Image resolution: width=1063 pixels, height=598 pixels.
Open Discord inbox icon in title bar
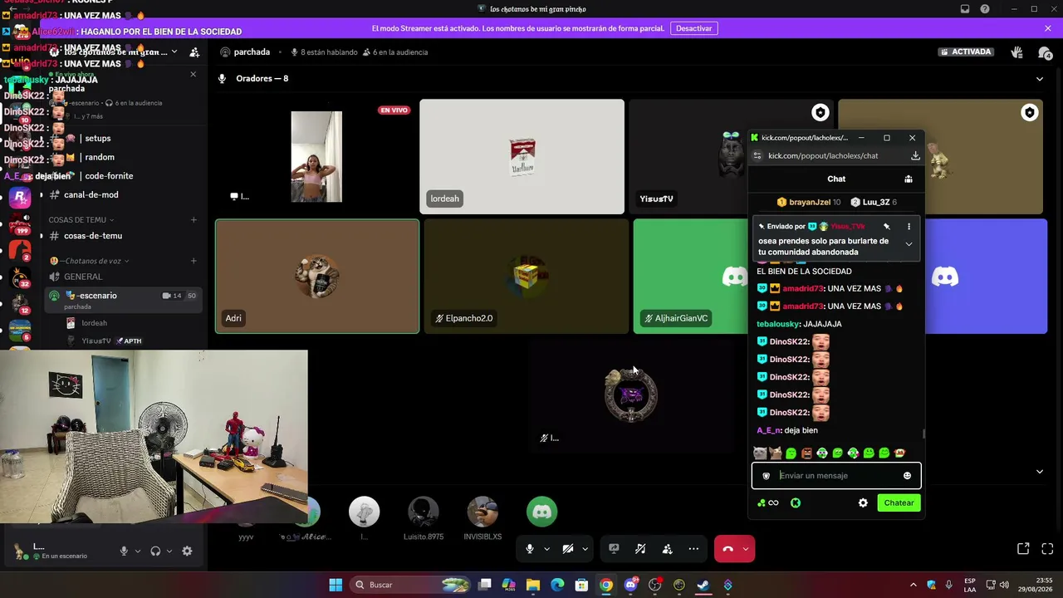965,9
